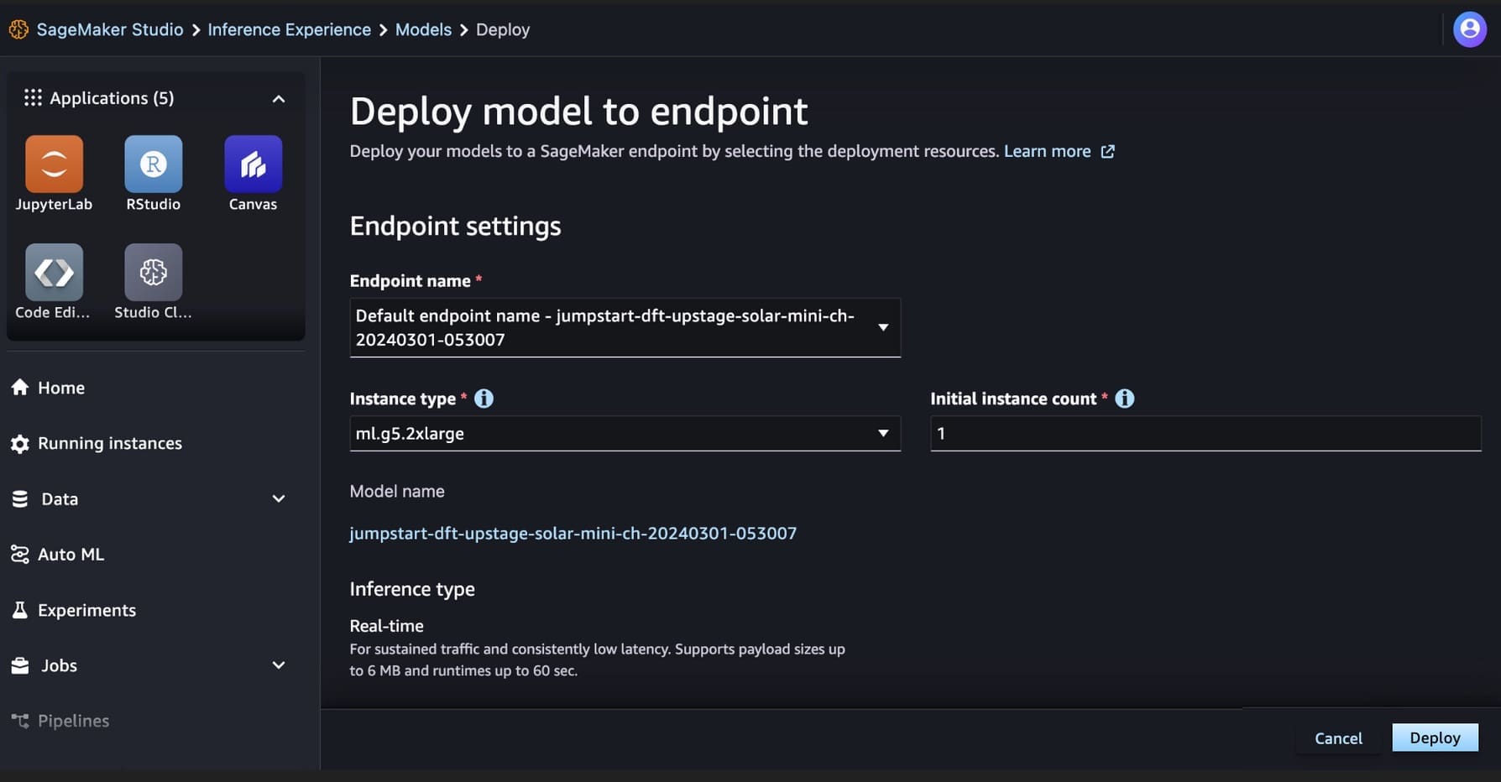Viewport: 1501px width, 782px height.
Task: Click the Pipelines icon
Action: (x=20, y=721)
